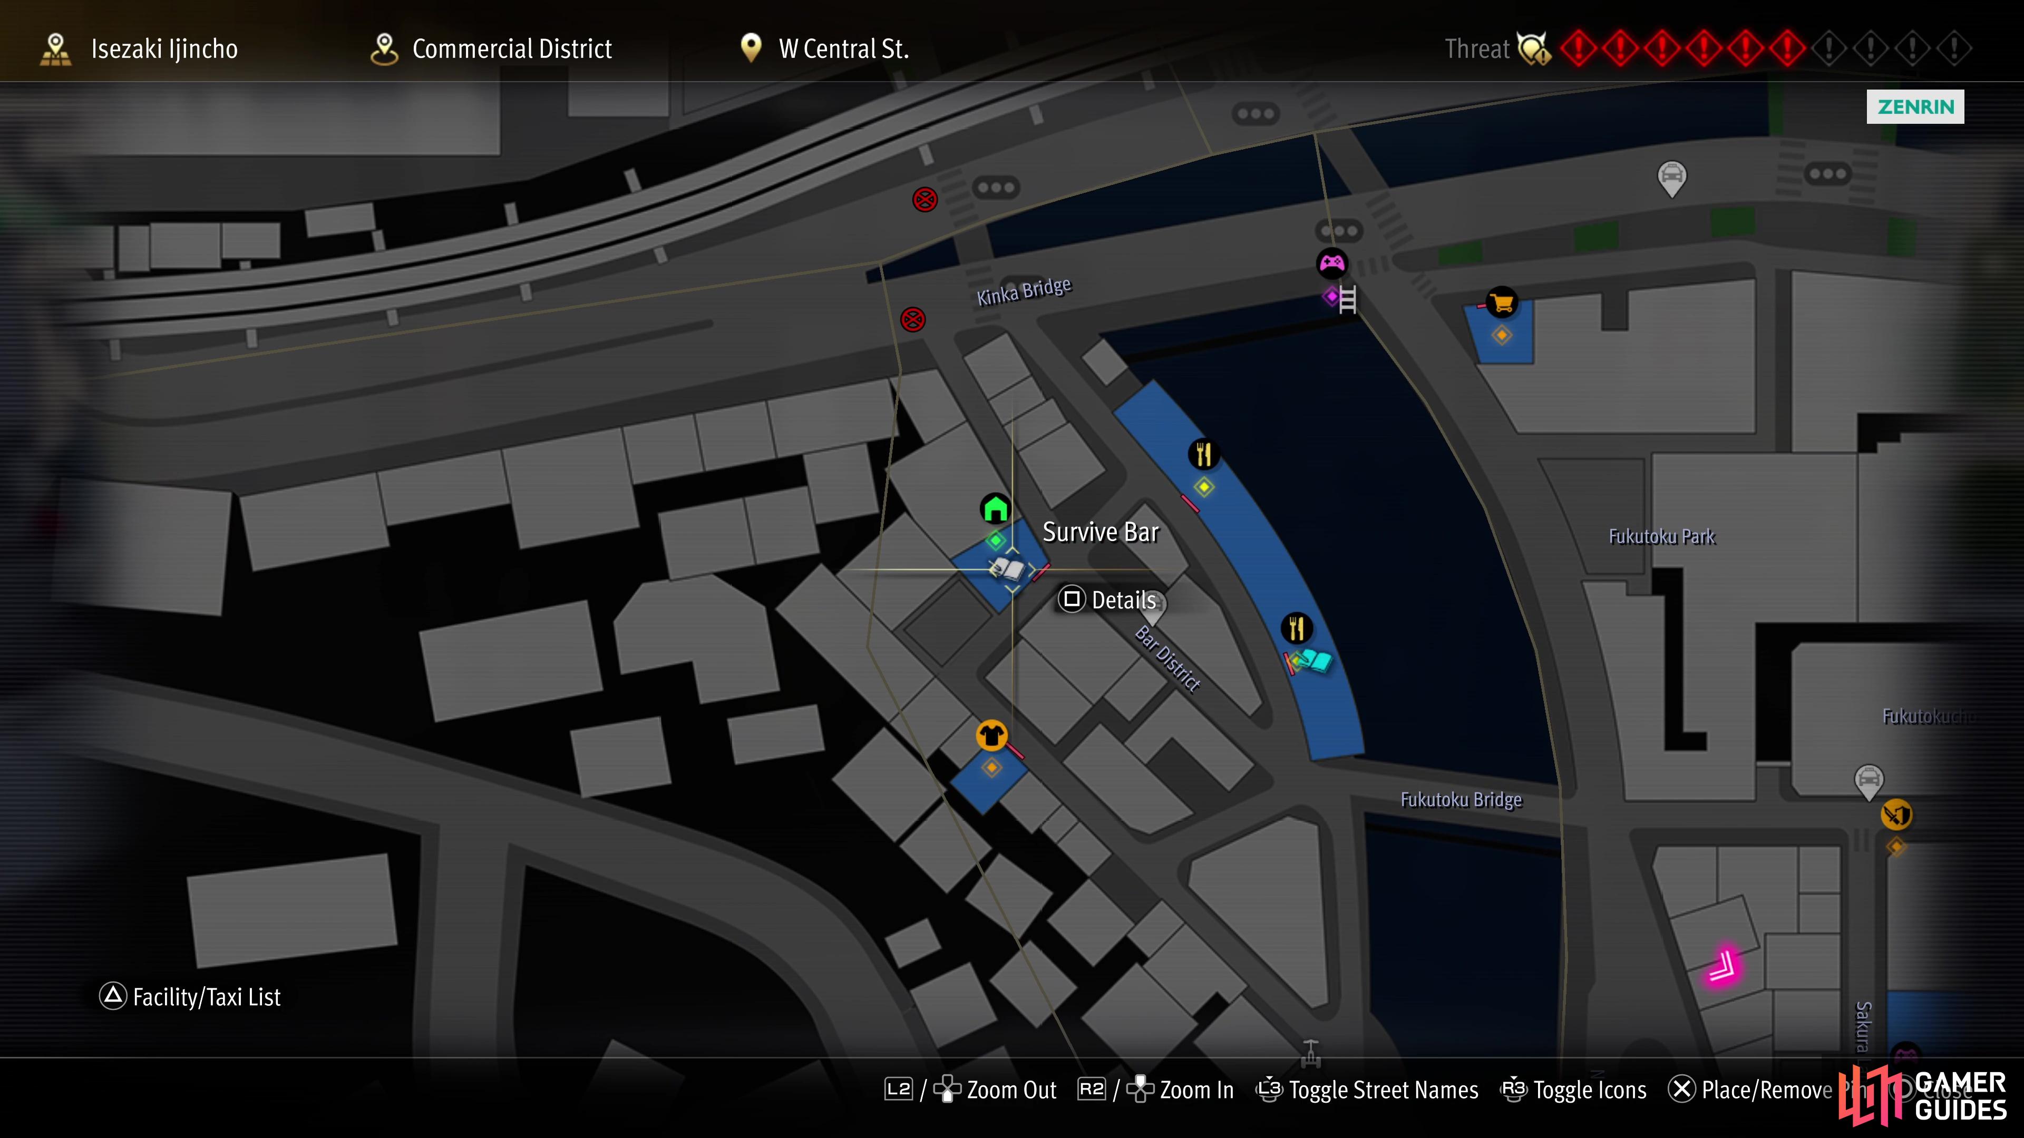Click the pink game controller arcade icon
2024x1138 pixels.
point(1332,263)
